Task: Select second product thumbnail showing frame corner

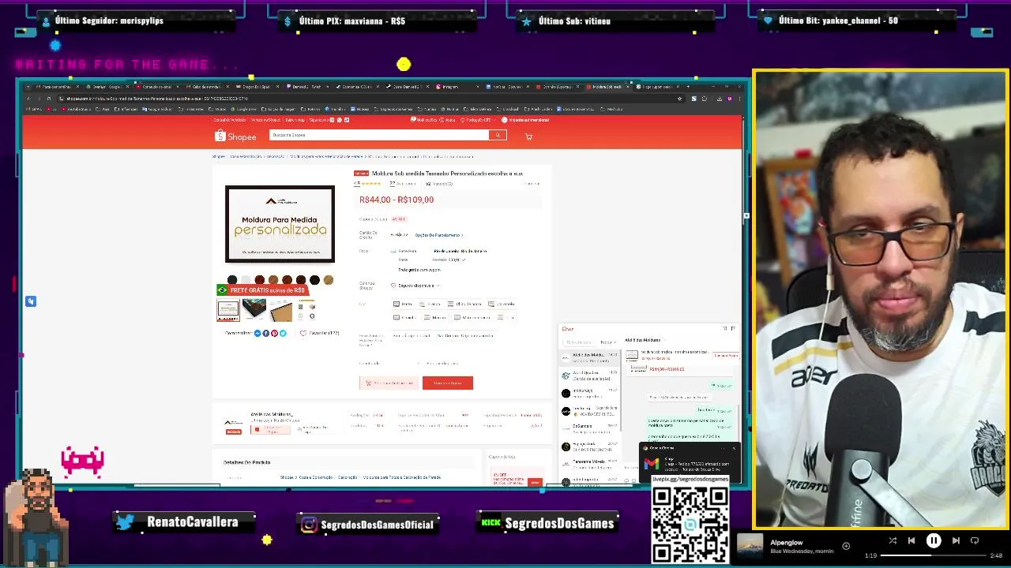Action: 254,310
